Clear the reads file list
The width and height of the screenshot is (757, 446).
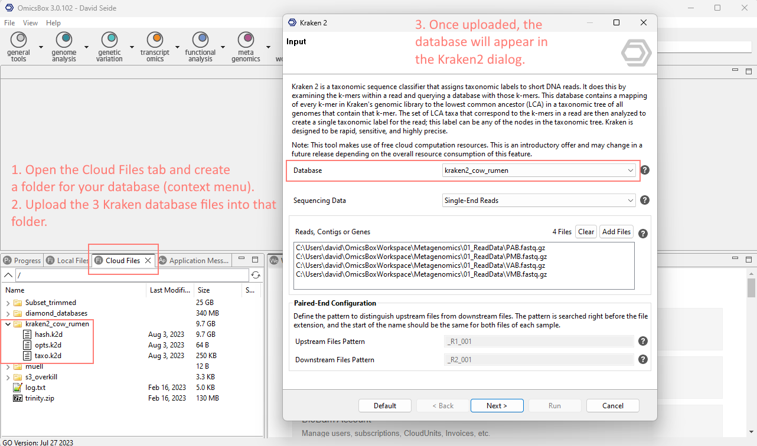[x=586, y=232]
